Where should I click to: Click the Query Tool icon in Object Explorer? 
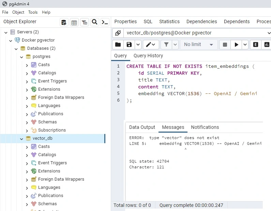click(64, 22)
